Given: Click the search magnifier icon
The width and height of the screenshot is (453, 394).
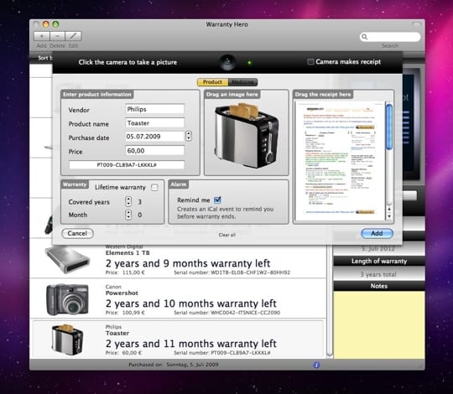Looking at the screenshot, I should [365, 37].
